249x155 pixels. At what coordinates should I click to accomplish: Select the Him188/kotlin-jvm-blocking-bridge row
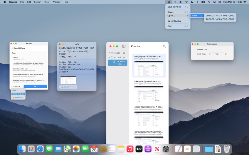point(29,64)
